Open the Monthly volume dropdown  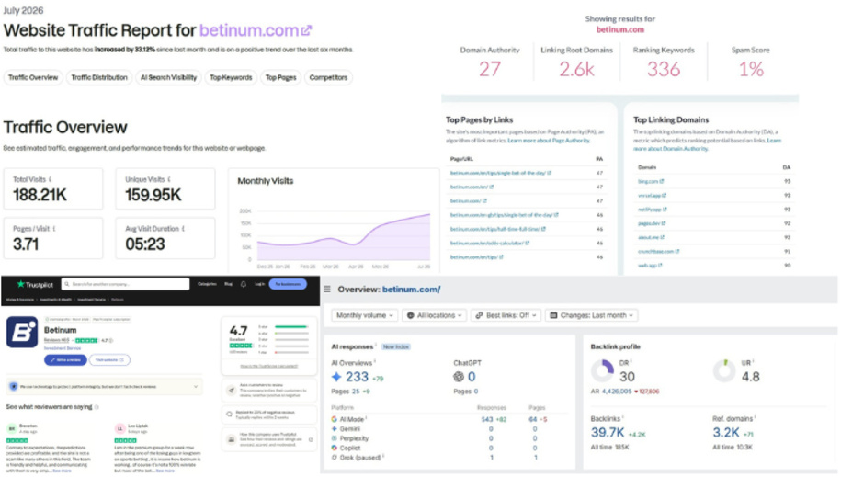364,315
